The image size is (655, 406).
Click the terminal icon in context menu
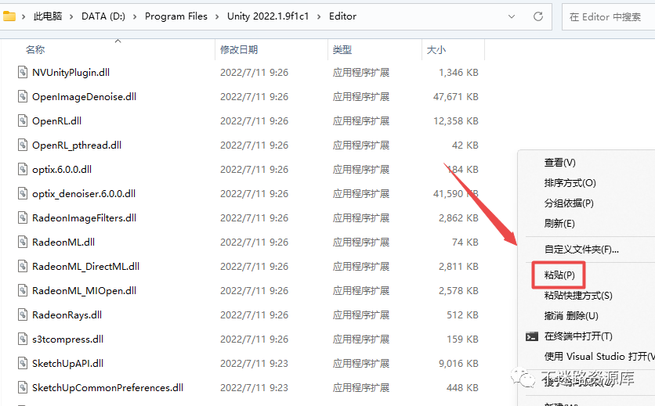[x=532, y=336]
